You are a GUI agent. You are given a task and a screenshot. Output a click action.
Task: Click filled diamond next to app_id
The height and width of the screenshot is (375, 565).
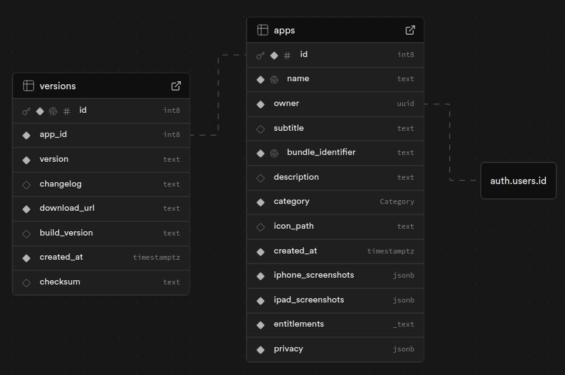coord(26,136)
